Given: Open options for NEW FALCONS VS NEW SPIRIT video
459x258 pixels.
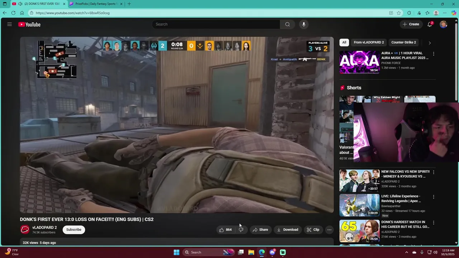Looking at the screenshot, I should [434, 172].
